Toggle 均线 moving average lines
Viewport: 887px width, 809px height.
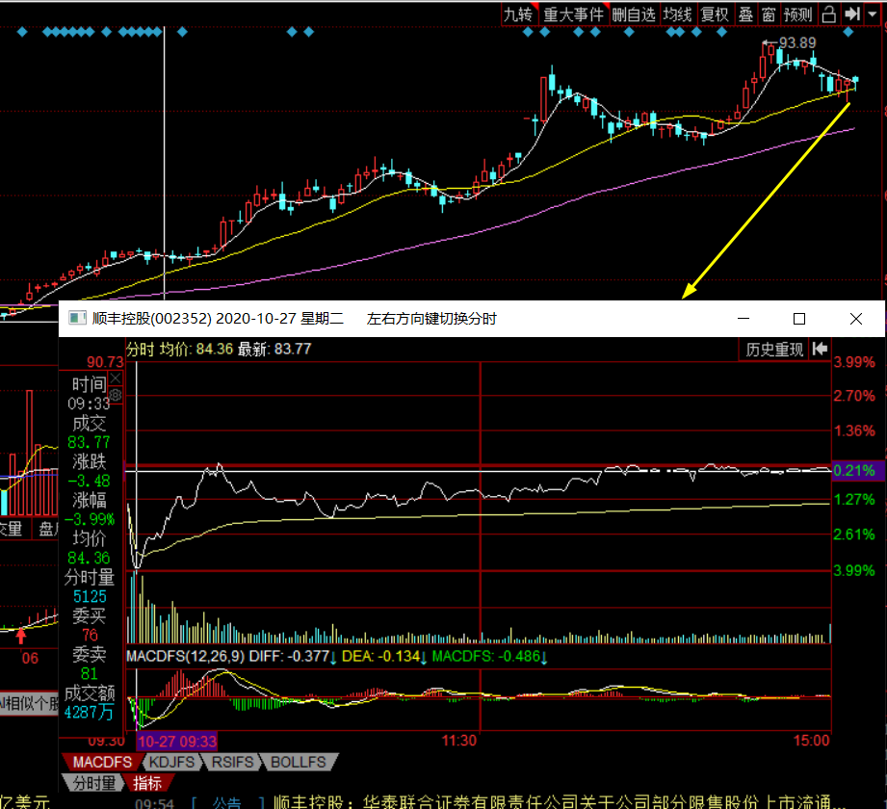[678, 13]
